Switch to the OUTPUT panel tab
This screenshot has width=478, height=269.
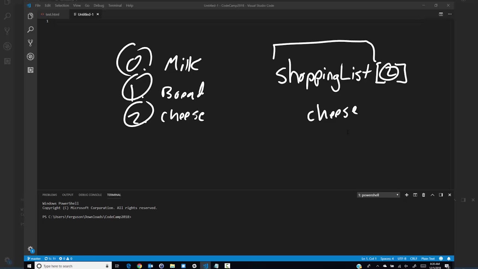(x=68, y=195)
